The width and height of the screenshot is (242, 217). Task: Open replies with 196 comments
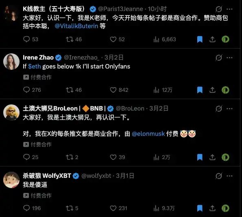32,208
